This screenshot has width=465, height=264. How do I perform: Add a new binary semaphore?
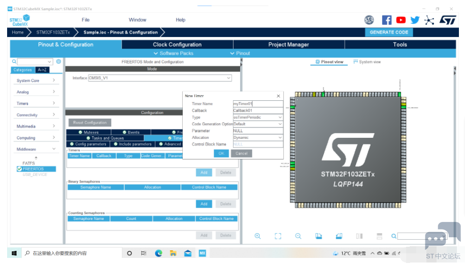tap(204, 204)
